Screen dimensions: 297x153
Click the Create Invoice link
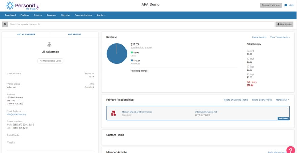click(259, 37)
